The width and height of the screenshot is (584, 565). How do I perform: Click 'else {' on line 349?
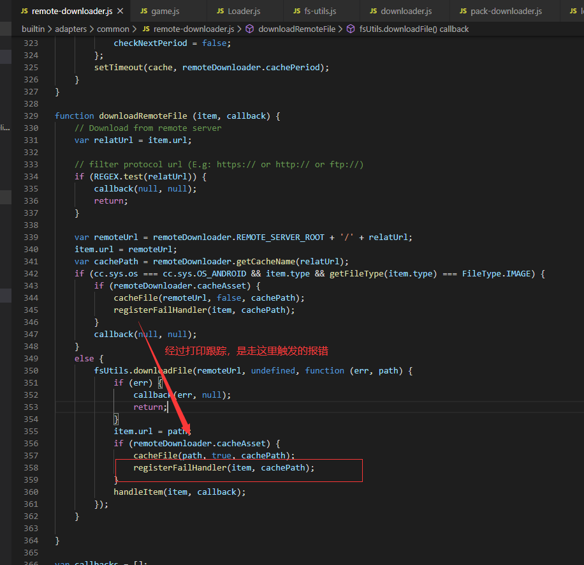[x=89, y=358]
